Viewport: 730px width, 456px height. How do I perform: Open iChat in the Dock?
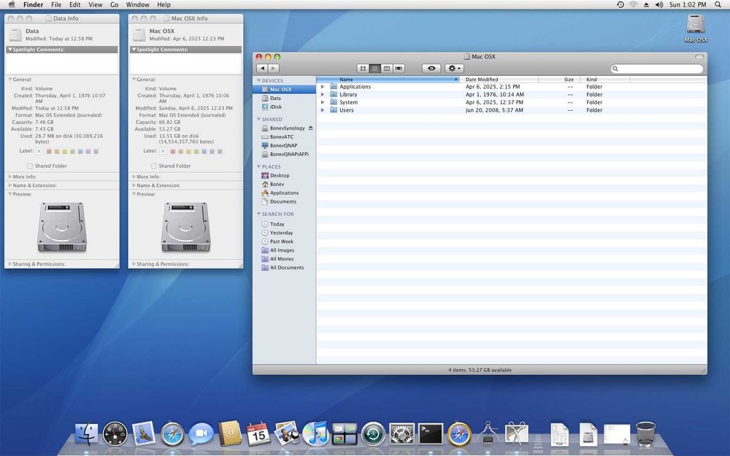[201, 433]
